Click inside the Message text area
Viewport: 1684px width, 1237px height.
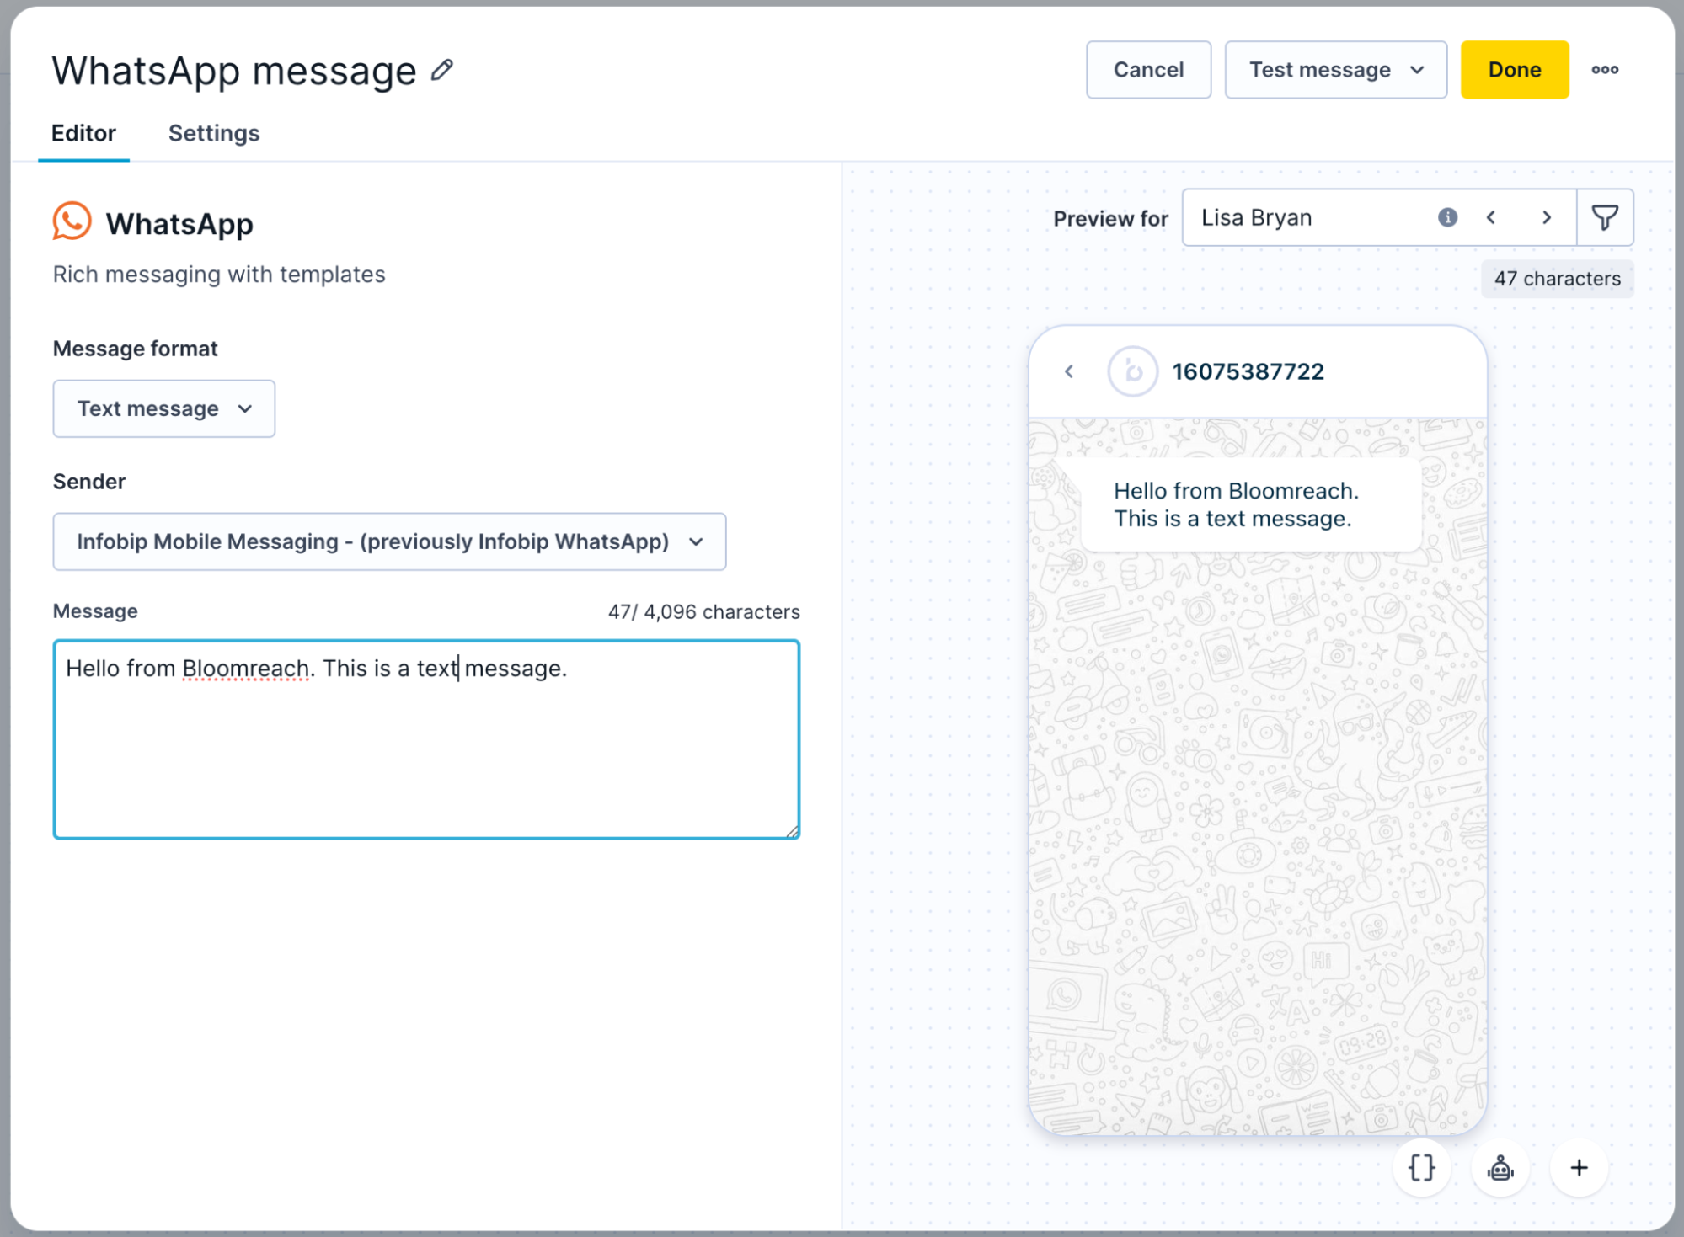(426, 739)
